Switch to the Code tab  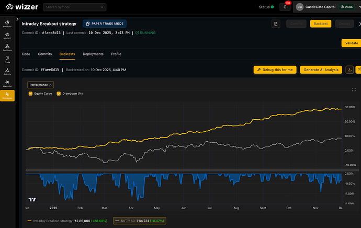point(26,54)
